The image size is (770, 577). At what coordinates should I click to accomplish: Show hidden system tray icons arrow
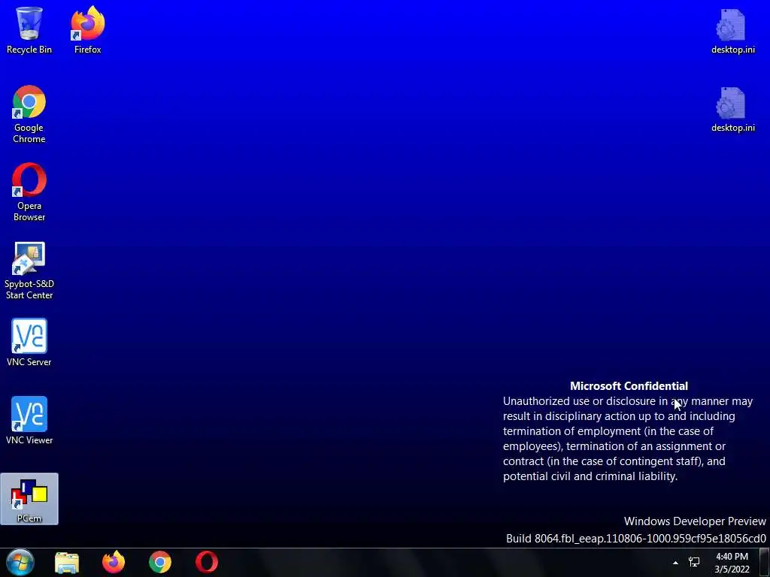(676, 563)
